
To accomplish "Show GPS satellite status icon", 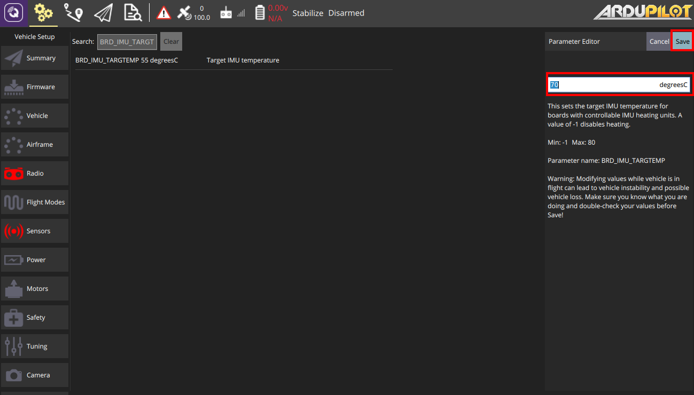I will pos(185,13).
